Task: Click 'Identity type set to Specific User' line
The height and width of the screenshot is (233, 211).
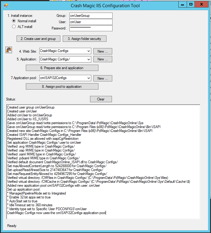Action: [x=47, y=209]
